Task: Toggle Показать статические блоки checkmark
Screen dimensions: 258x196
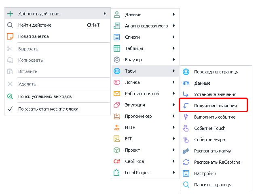Action: [x=11, y=109]
